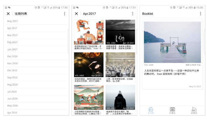The height and width of the screenshot is (120, 207).
Task: Open Apr.2017 in the archive list
Action: (x=36, y=28)
